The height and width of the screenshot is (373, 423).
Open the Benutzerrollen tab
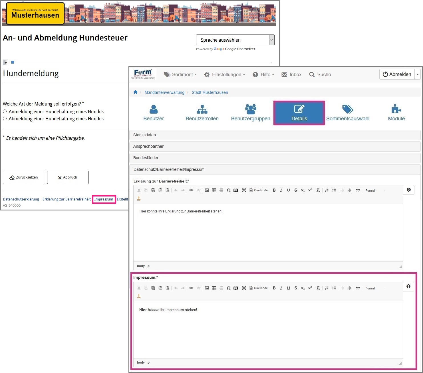click(x=202, y=113)
